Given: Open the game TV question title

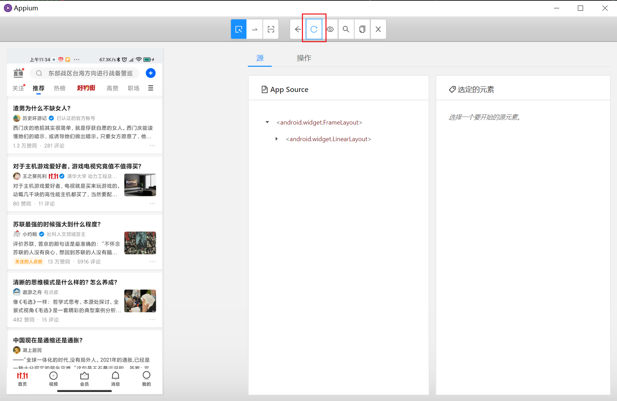Looking at the screenshot, I should pos(77,166).
